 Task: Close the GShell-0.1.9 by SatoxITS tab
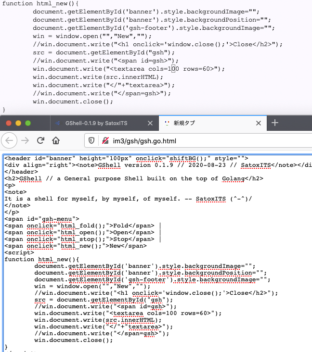pyautogui.click(x=150, y=123)
